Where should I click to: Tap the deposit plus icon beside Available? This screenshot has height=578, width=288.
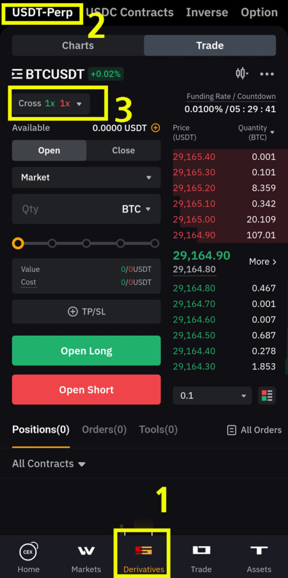156,128
